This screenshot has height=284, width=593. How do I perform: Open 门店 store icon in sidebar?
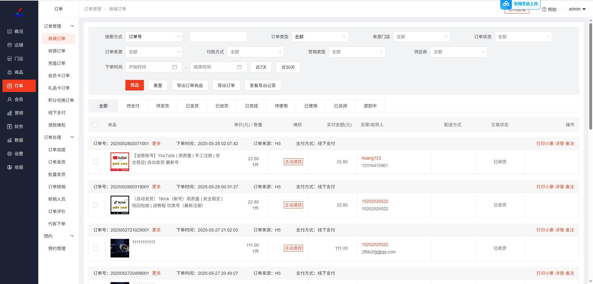click(x=10, y=59)
